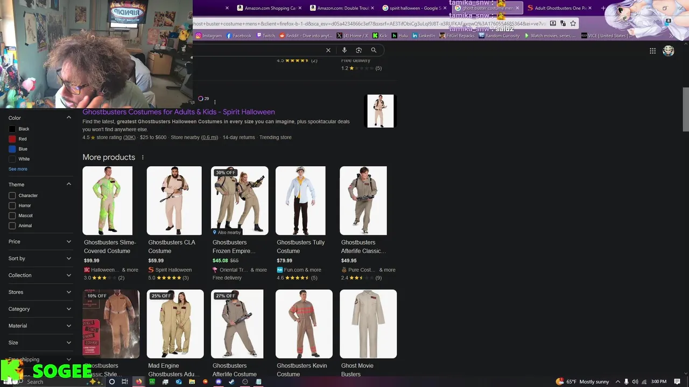Open VICE United States bookmark

tap(606, 35)
